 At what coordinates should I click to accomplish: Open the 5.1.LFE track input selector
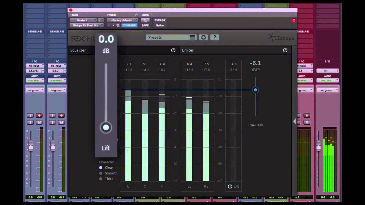coord(35,65)
